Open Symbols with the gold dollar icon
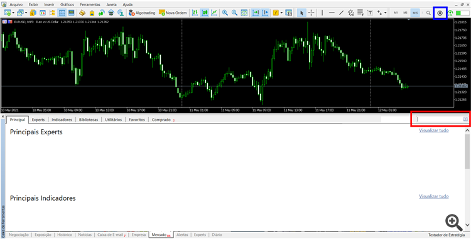Image resolution: width=471 pixels, height=239 pixels. pos(33,13)
